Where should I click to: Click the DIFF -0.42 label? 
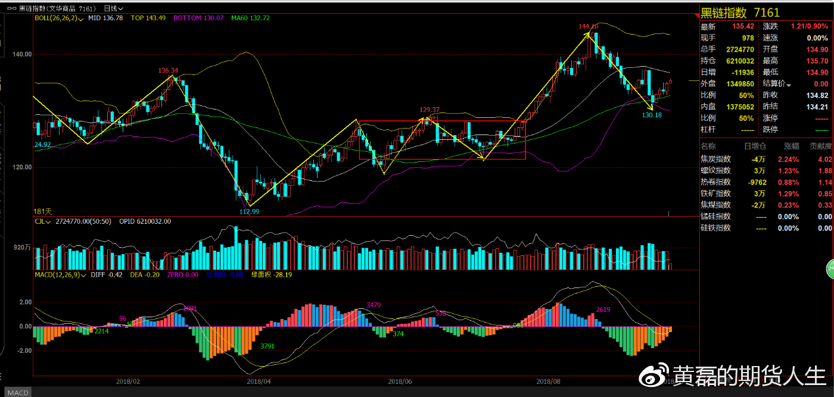[107, 275]
